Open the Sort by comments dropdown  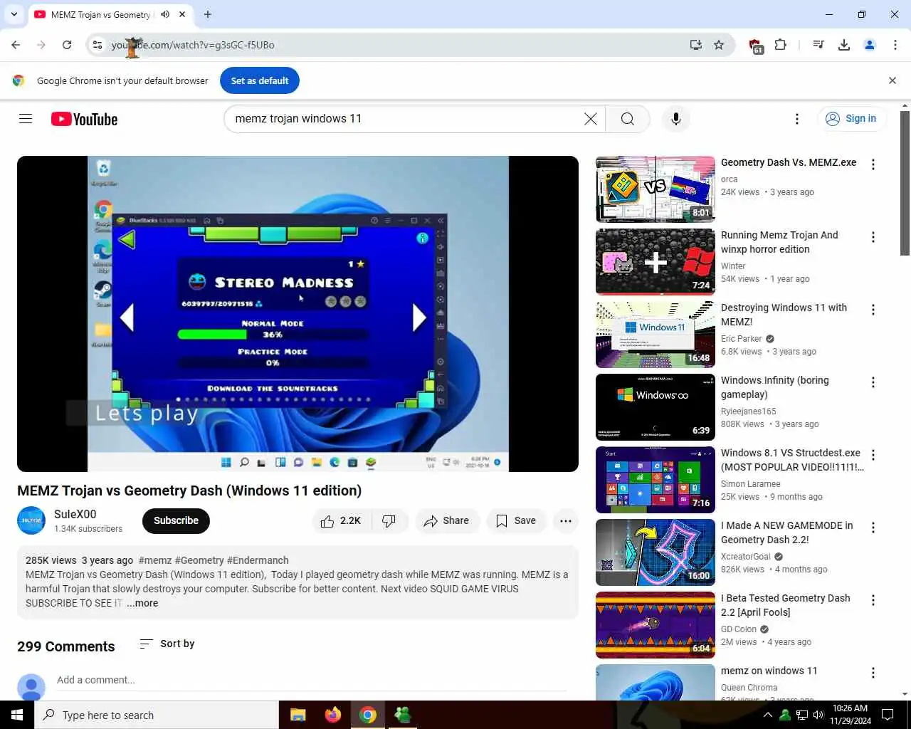(167, 644)
